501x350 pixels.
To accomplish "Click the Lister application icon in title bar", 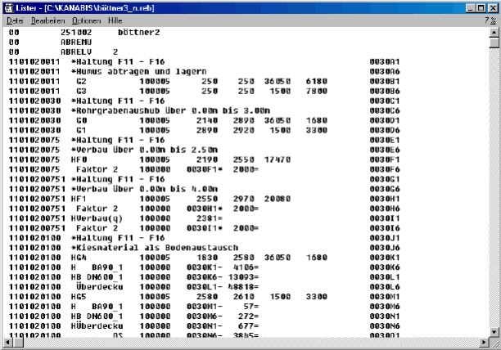I will point(9,8).
